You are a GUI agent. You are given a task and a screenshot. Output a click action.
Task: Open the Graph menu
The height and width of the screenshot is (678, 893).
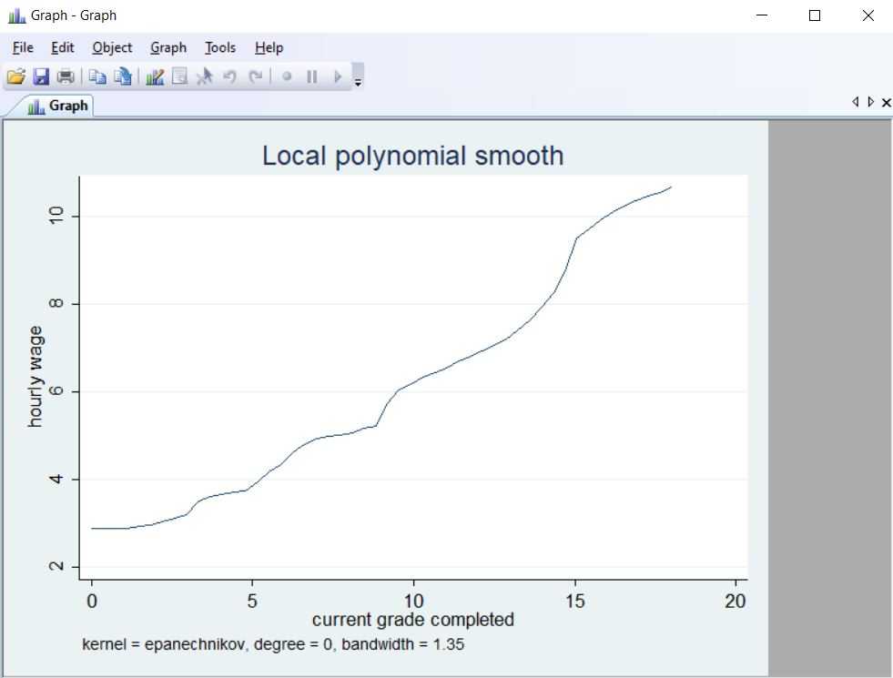tap(167, 47)
